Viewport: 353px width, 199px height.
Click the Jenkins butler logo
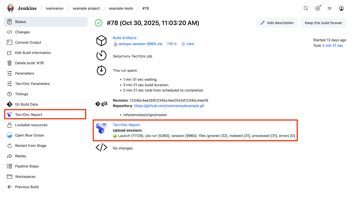point(11,8)
